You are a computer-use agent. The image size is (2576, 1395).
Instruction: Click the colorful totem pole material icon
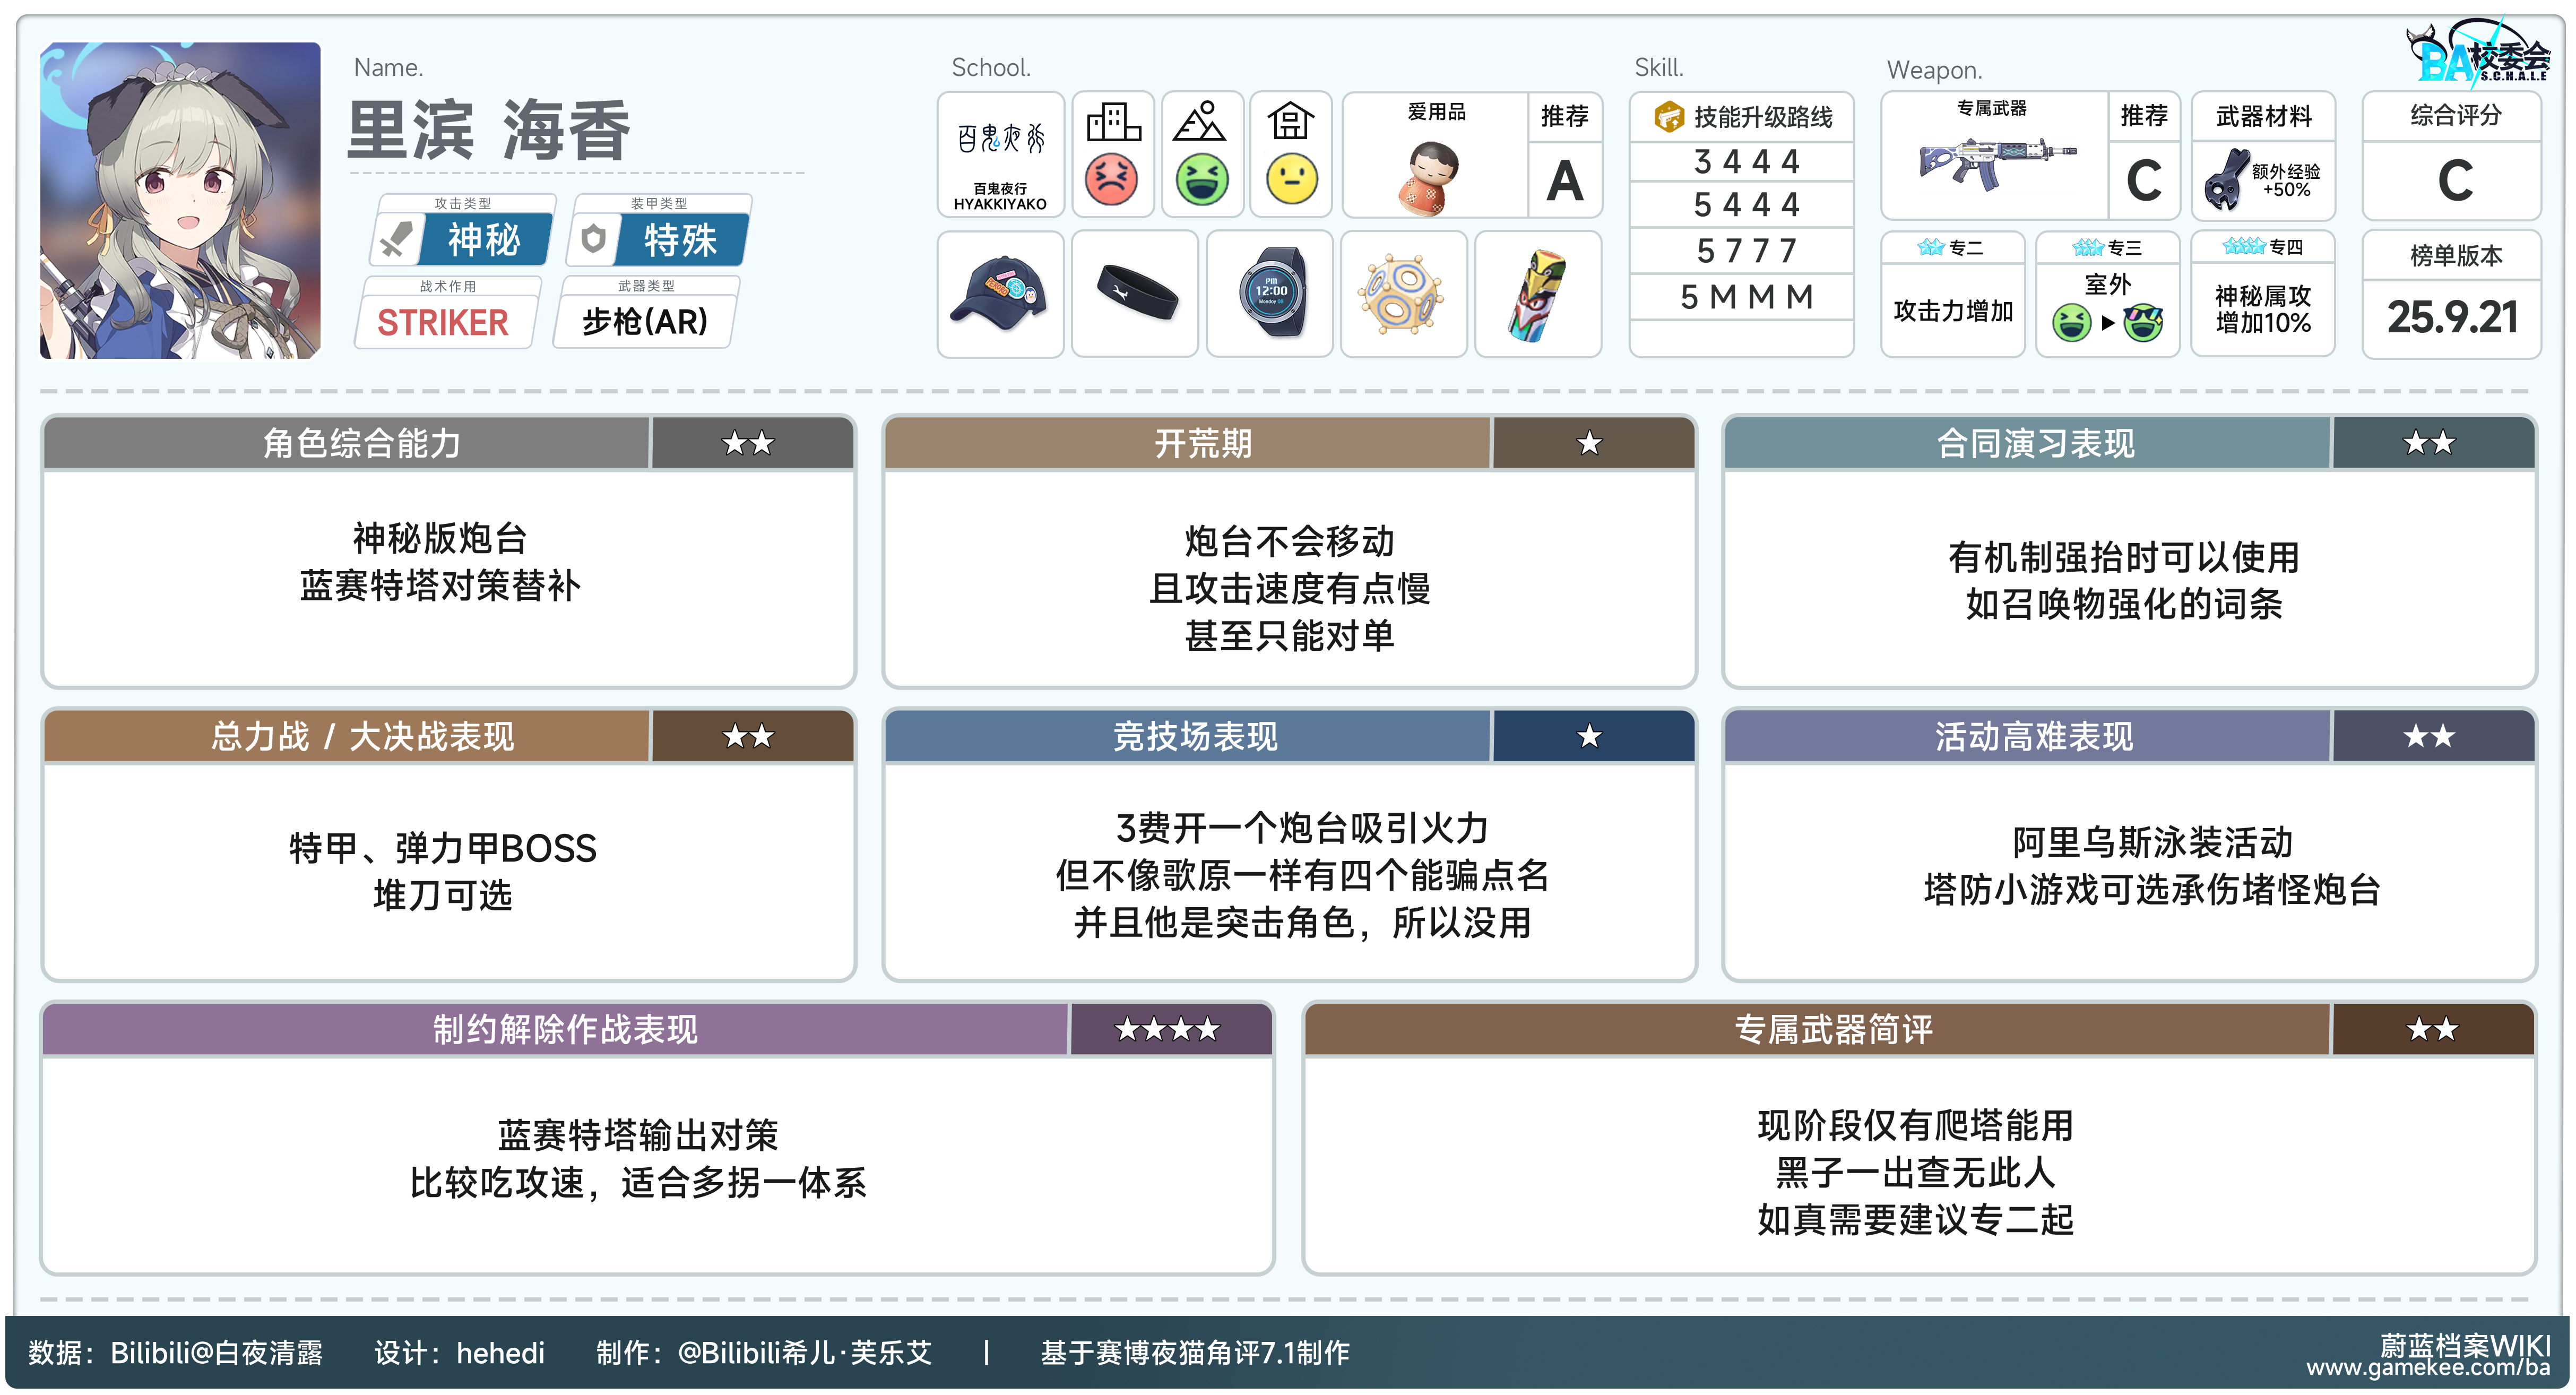coord(1538,295)
